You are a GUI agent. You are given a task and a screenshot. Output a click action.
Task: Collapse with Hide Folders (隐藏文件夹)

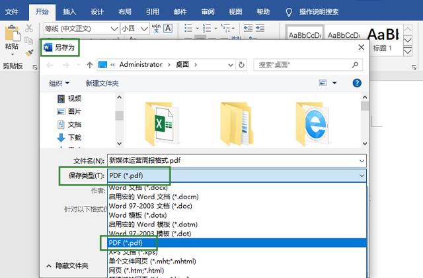(x=67, y=266)
